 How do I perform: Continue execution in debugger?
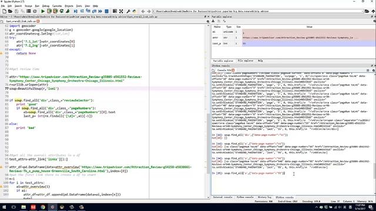[100, 11]
